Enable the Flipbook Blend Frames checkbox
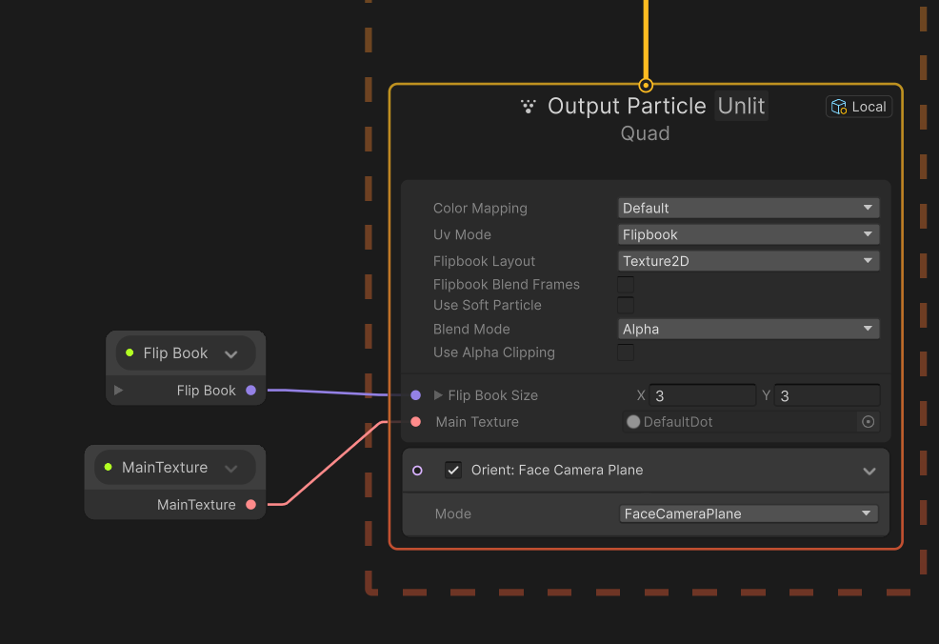 [x=626, y=285]
